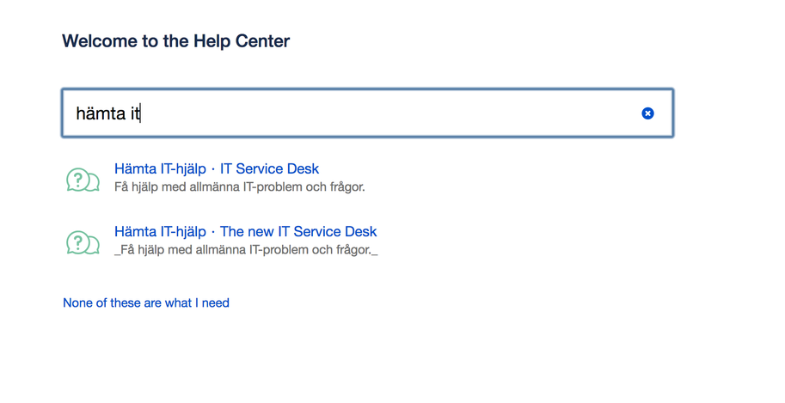The width and height of the screenshot is (785, 403).
Task: Select the first result's Få hjälp med allmänna description
Action: (x=239, y=187)
